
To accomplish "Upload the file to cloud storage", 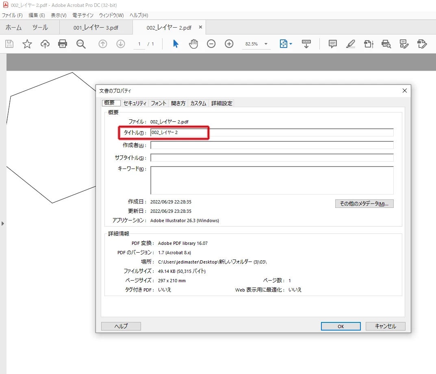I will pos(45,44).
